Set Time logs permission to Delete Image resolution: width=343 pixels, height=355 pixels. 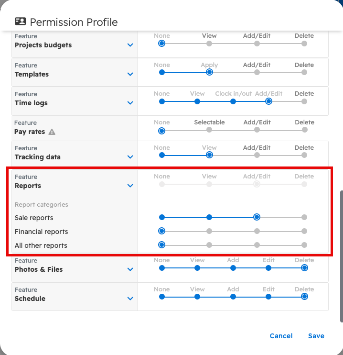point(304,101)
